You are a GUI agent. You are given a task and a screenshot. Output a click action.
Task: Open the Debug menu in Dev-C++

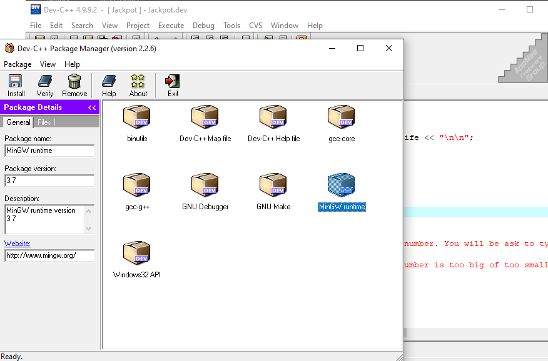point(203,26)
